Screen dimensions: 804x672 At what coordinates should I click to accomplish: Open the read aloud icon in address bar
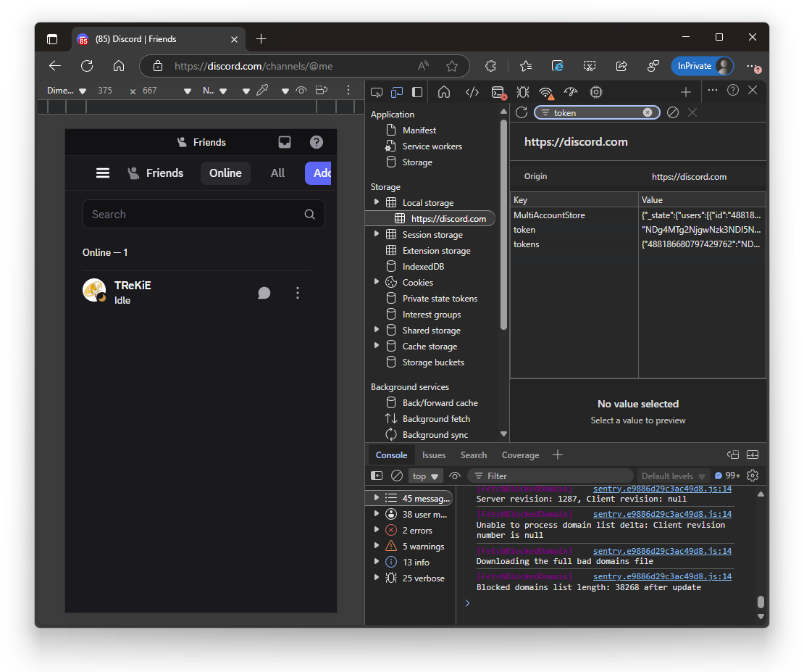coord(423,66)
